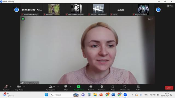Open the Chat panel
This screenshot has width=175, height=98.
coord(66,88)
